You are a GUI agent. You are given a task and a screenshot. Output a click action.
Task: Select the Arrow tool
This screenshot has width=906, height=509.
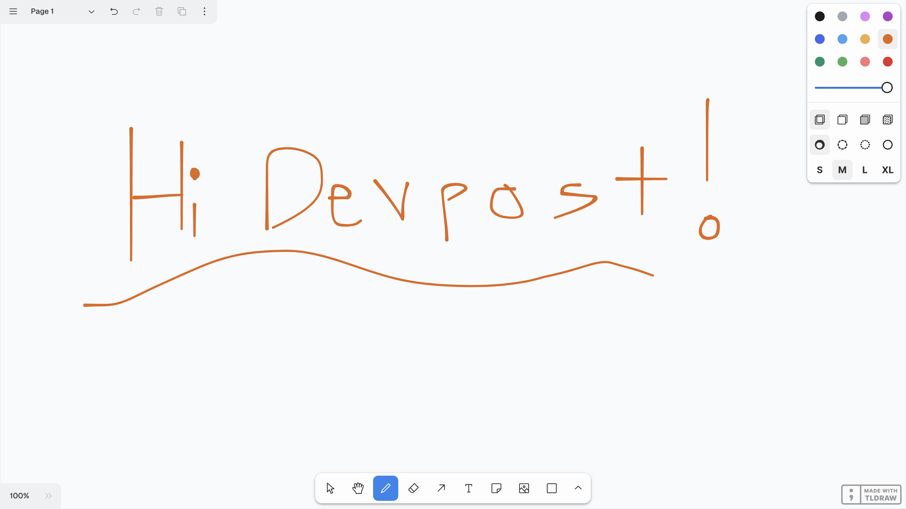click(441, 488)
